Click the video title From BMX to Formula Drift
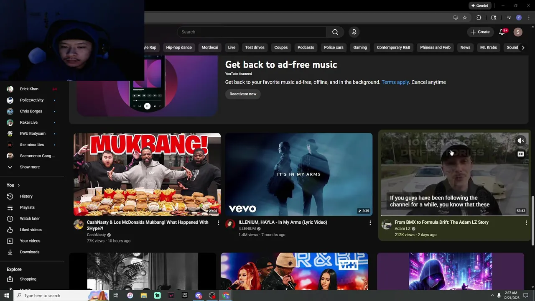 (441, 222)
